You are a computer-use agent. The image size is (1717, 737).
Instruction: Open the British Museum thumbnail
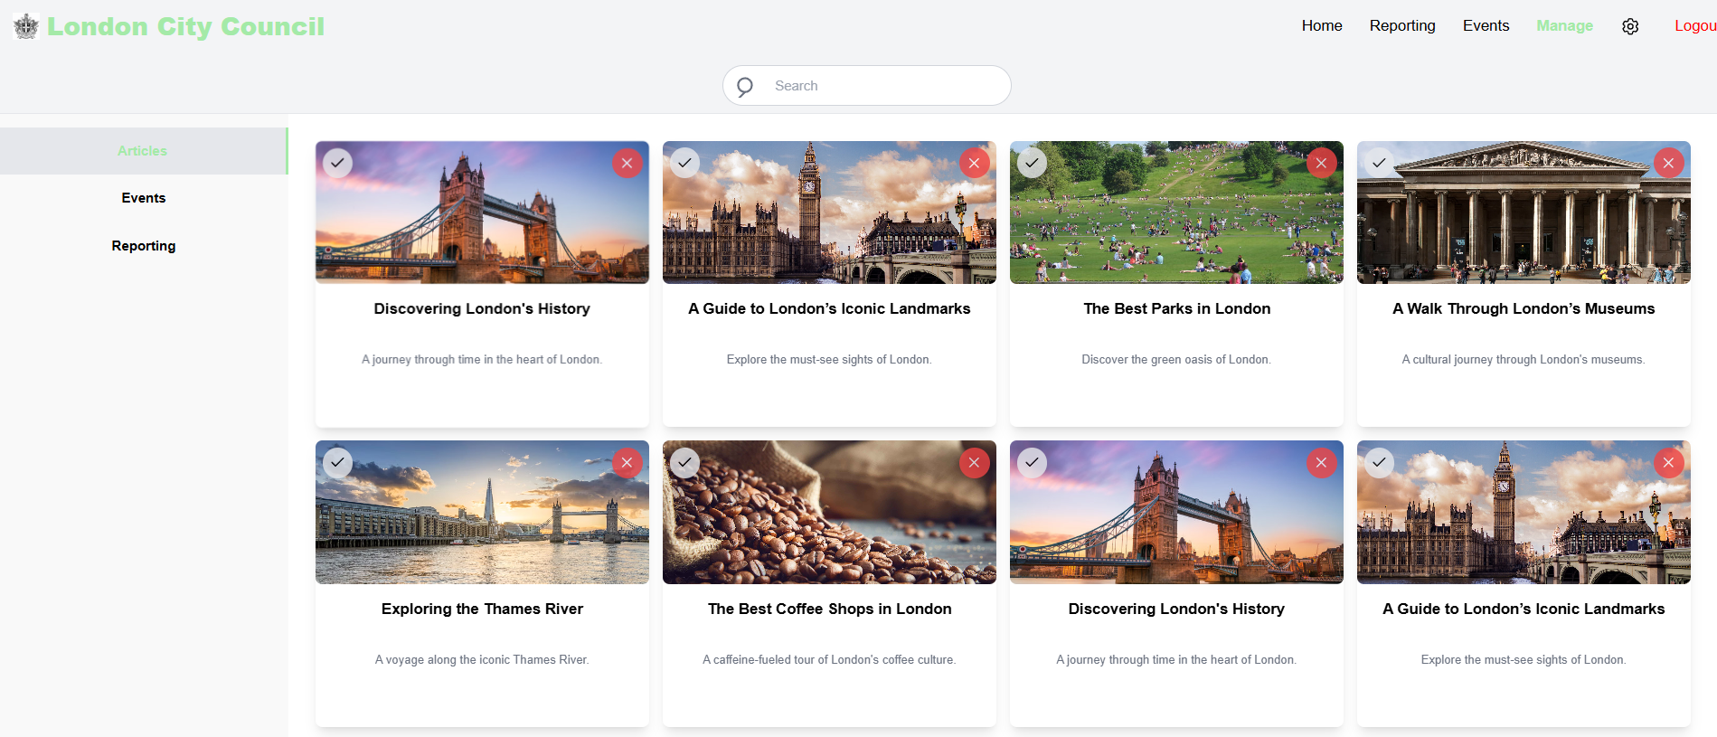pos(1524,213)
